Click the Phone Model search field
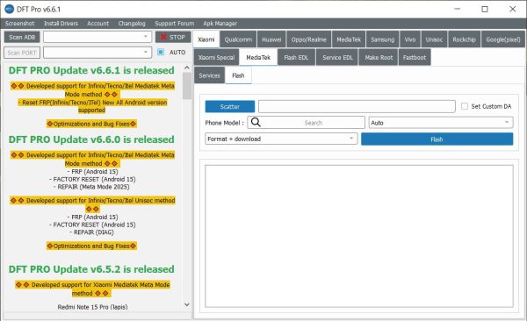527x321 pixels. pos(307,123)
